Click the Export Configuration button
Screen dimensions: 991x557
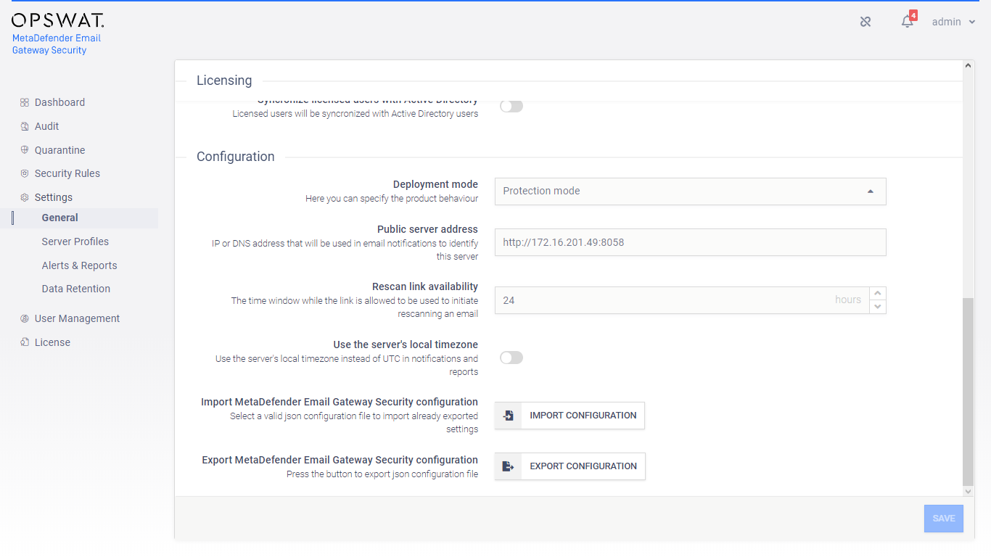coord(569,466)
